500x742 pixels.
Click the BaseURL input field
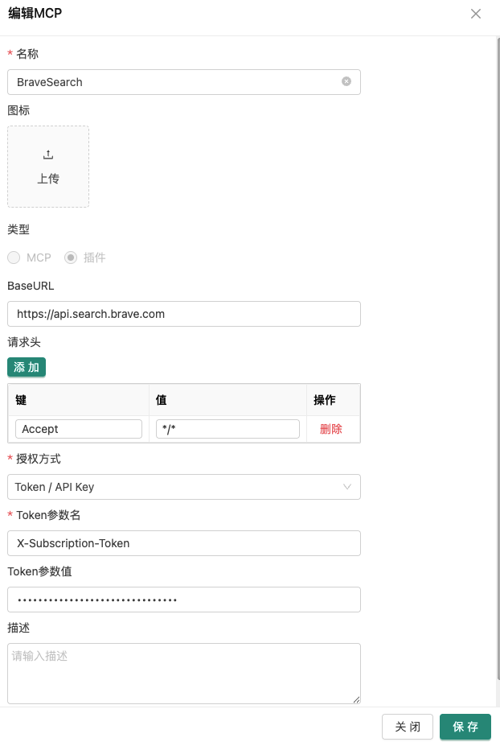[x=183, y=314]
